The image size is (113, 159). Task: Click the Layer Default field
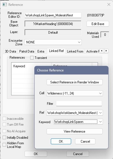53,33
